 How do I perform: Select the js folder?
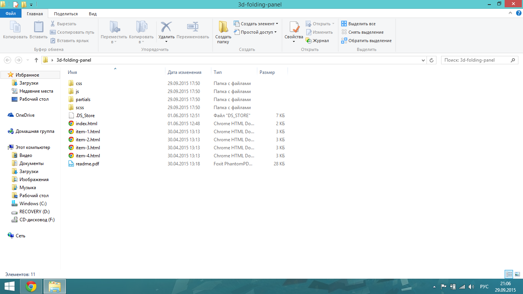[77, 91]
